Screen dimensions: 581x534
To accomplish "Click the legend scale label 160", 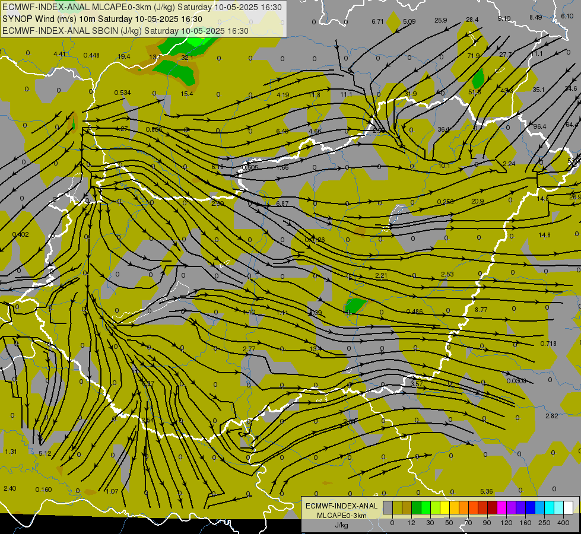I will 525,523.
